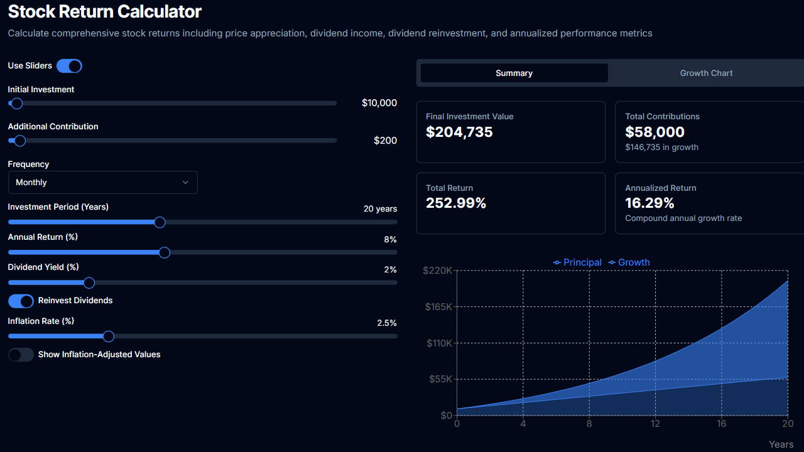Click the Additional Contribution slider handle
This screenshot has height=452, width=804.
pos(18,141)
